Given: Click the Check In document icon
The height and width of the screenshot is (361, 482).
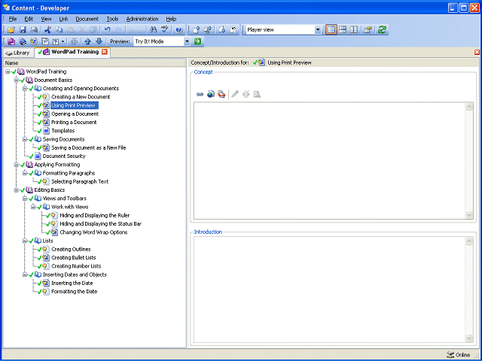Looking at the screenshot, I should 197,30.
